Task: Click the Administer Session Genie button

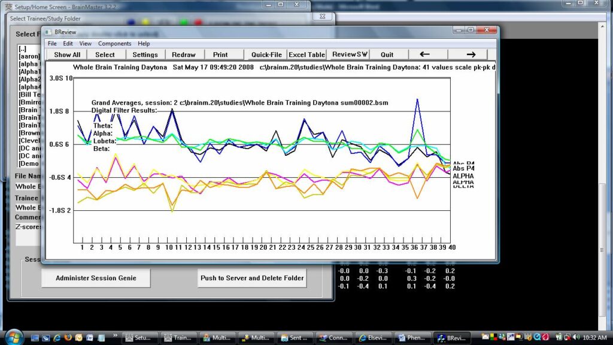Action: point(96,278)
